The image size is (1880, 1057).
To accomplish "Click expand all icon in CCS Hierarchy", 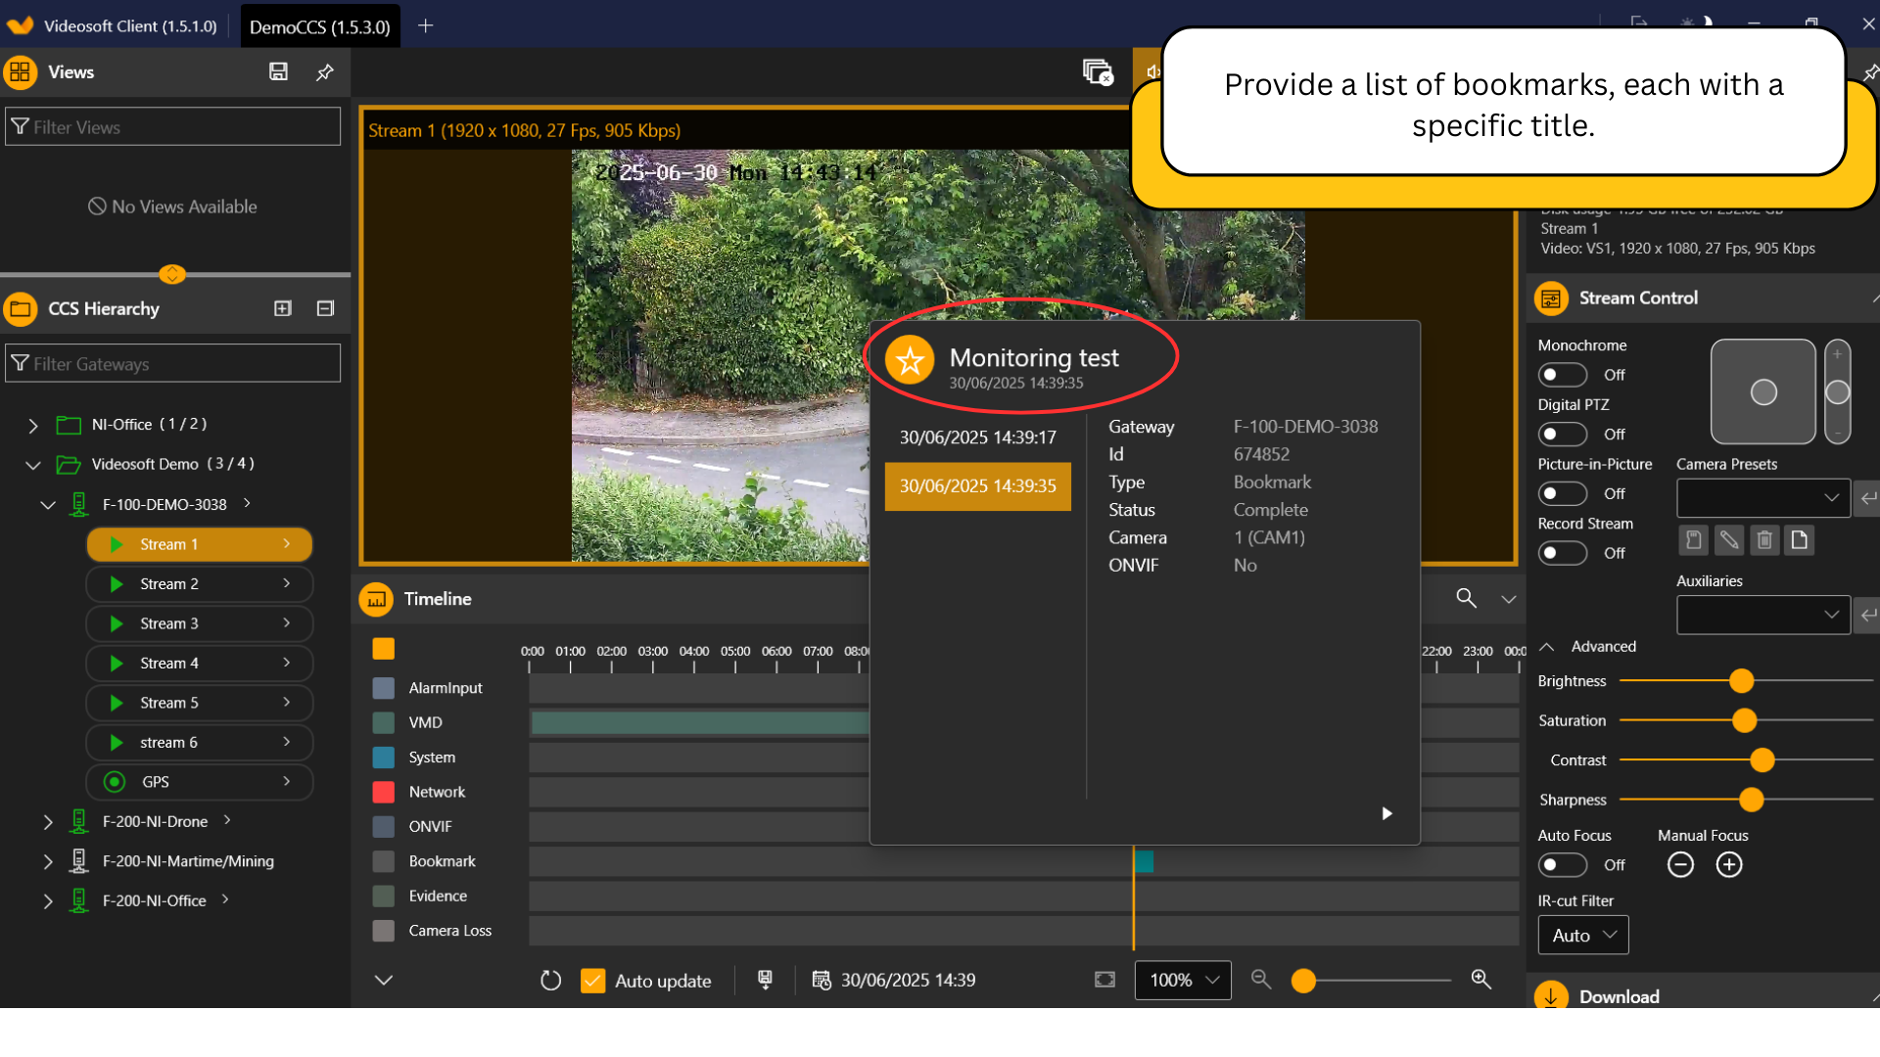I will (283, 308).
